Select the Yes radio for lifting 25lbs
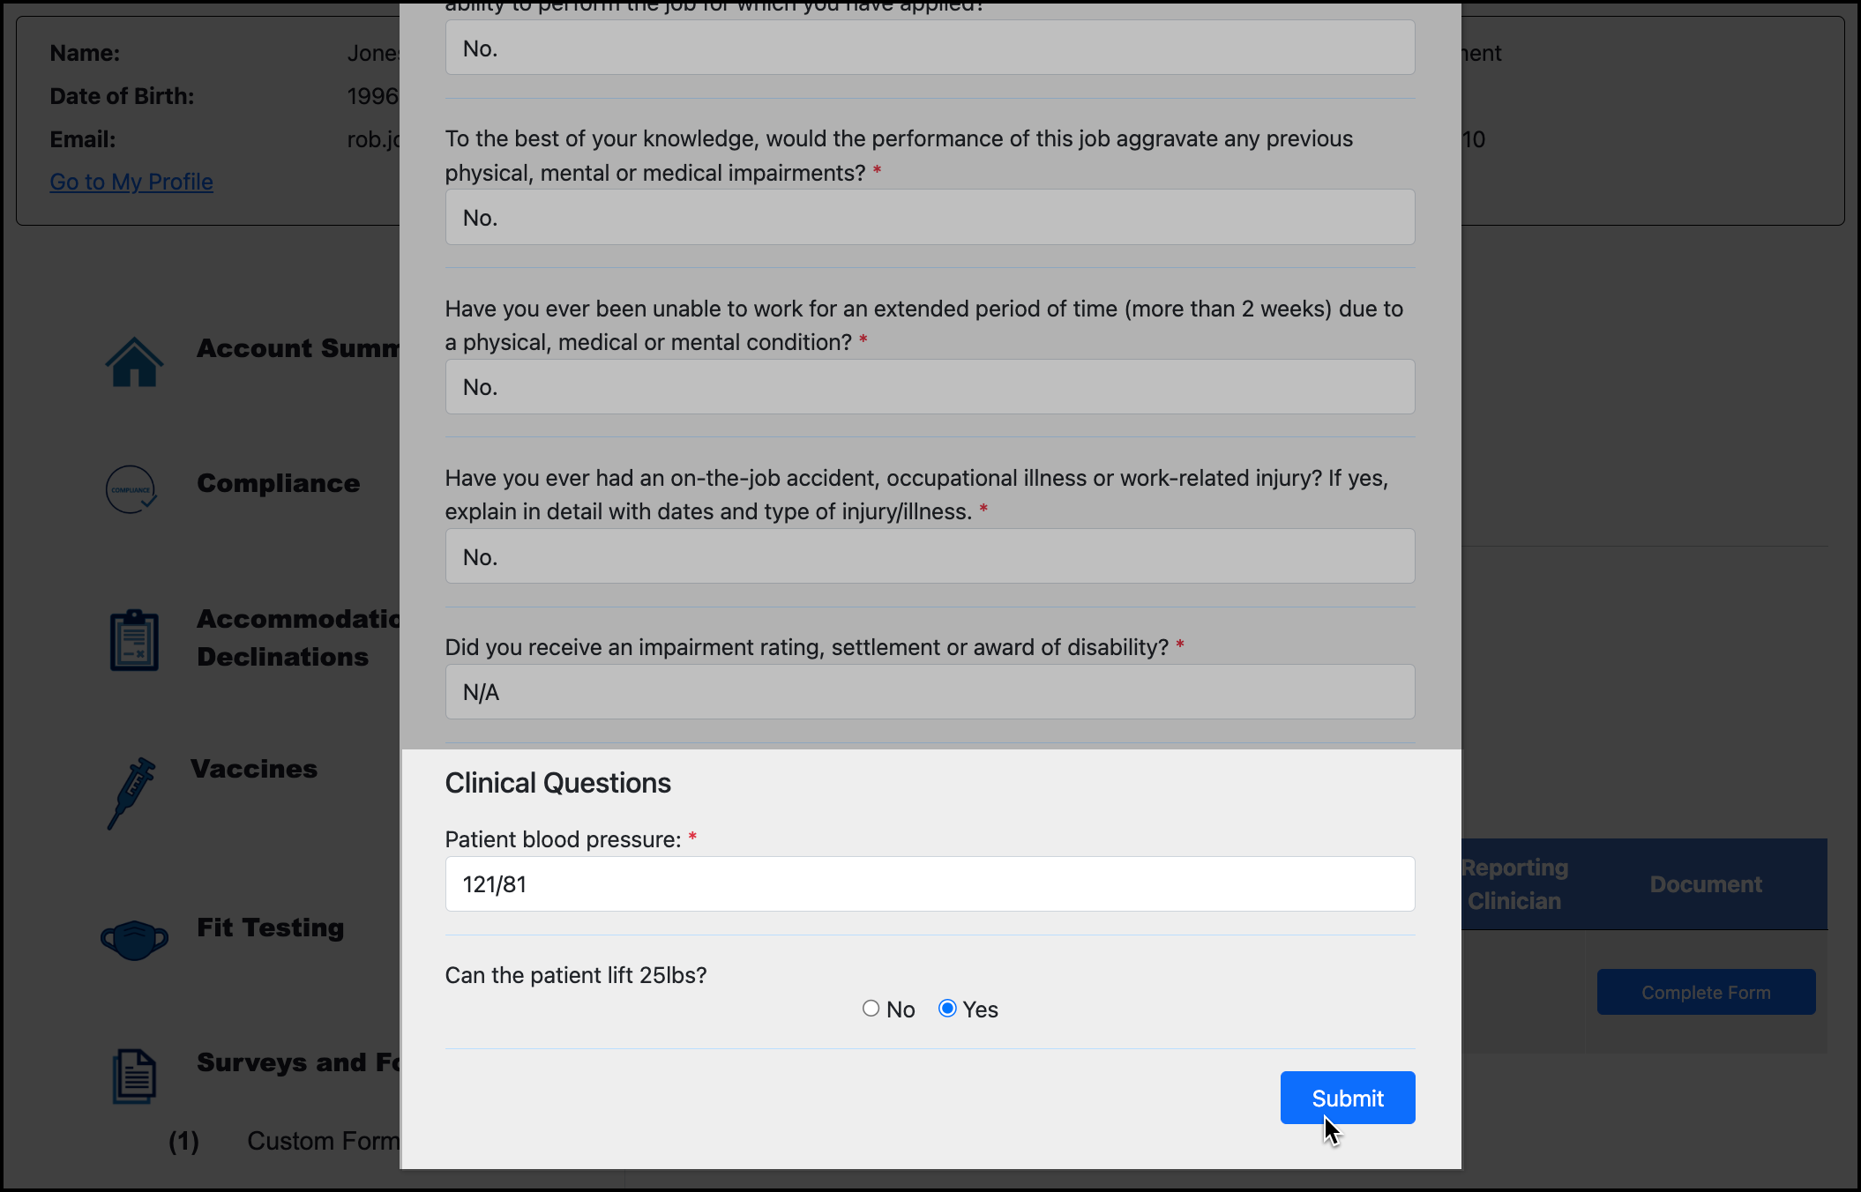Image resolution: width=1861 pixels, height=1192 pixels. pyautogui.click(x=946, y=1008)
